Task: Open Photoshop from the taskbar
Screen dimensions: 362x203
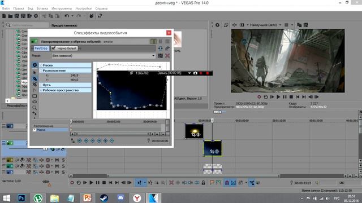Action: click(21, 198)
